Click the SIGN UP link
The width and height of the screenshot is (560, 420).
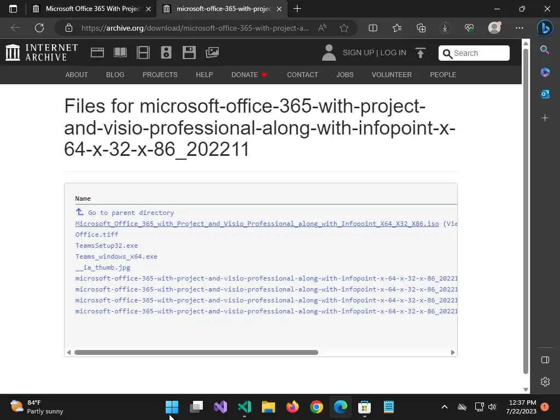(358, 52)
